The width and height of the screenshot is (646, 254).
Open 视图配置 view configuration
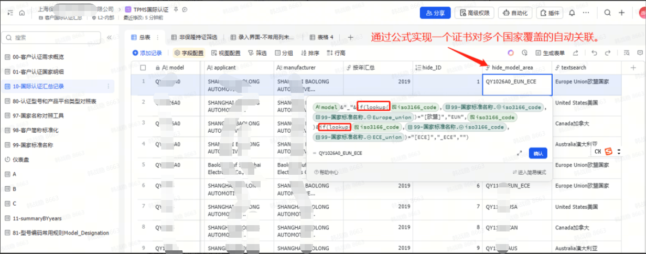coord(226,53)
